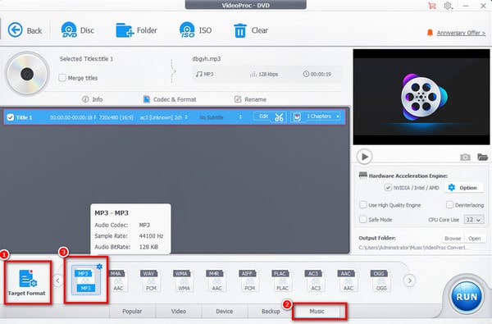Enable the Deinterlacing checkbox

click(x=449, y=205)
